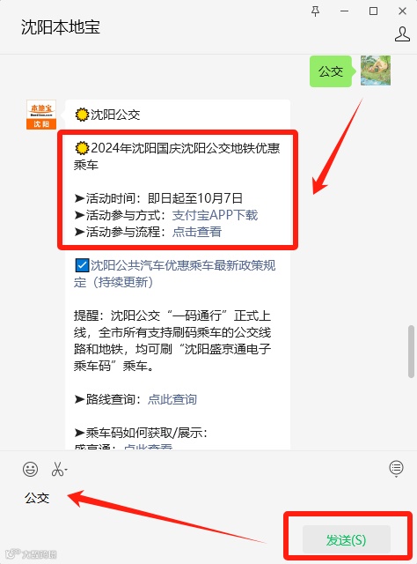Minimize the chat window
This screenshot has width=417, height=564.
(345, 11)
